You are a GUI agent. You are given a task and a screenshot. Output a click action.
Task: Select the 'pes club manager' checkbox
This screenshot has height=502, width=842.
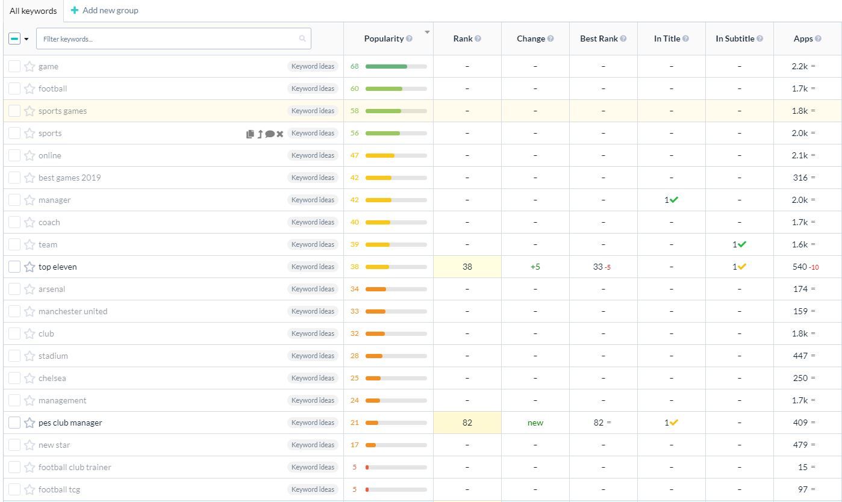14,423
